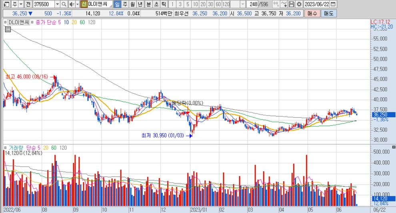Select the 10 interval button
Viewport: 396px width, 213px height.
click(x=195, y=4)
